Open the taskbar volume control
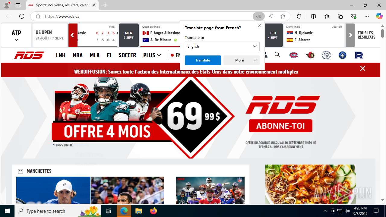Screen dimensions: 386x217 point(347,211)
